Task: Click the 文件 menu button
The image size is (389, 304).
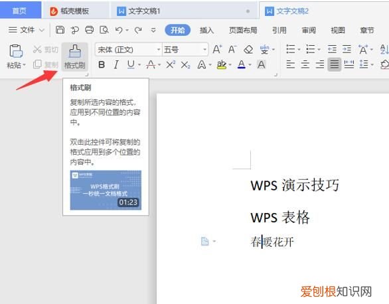Action: click(26, 30)
